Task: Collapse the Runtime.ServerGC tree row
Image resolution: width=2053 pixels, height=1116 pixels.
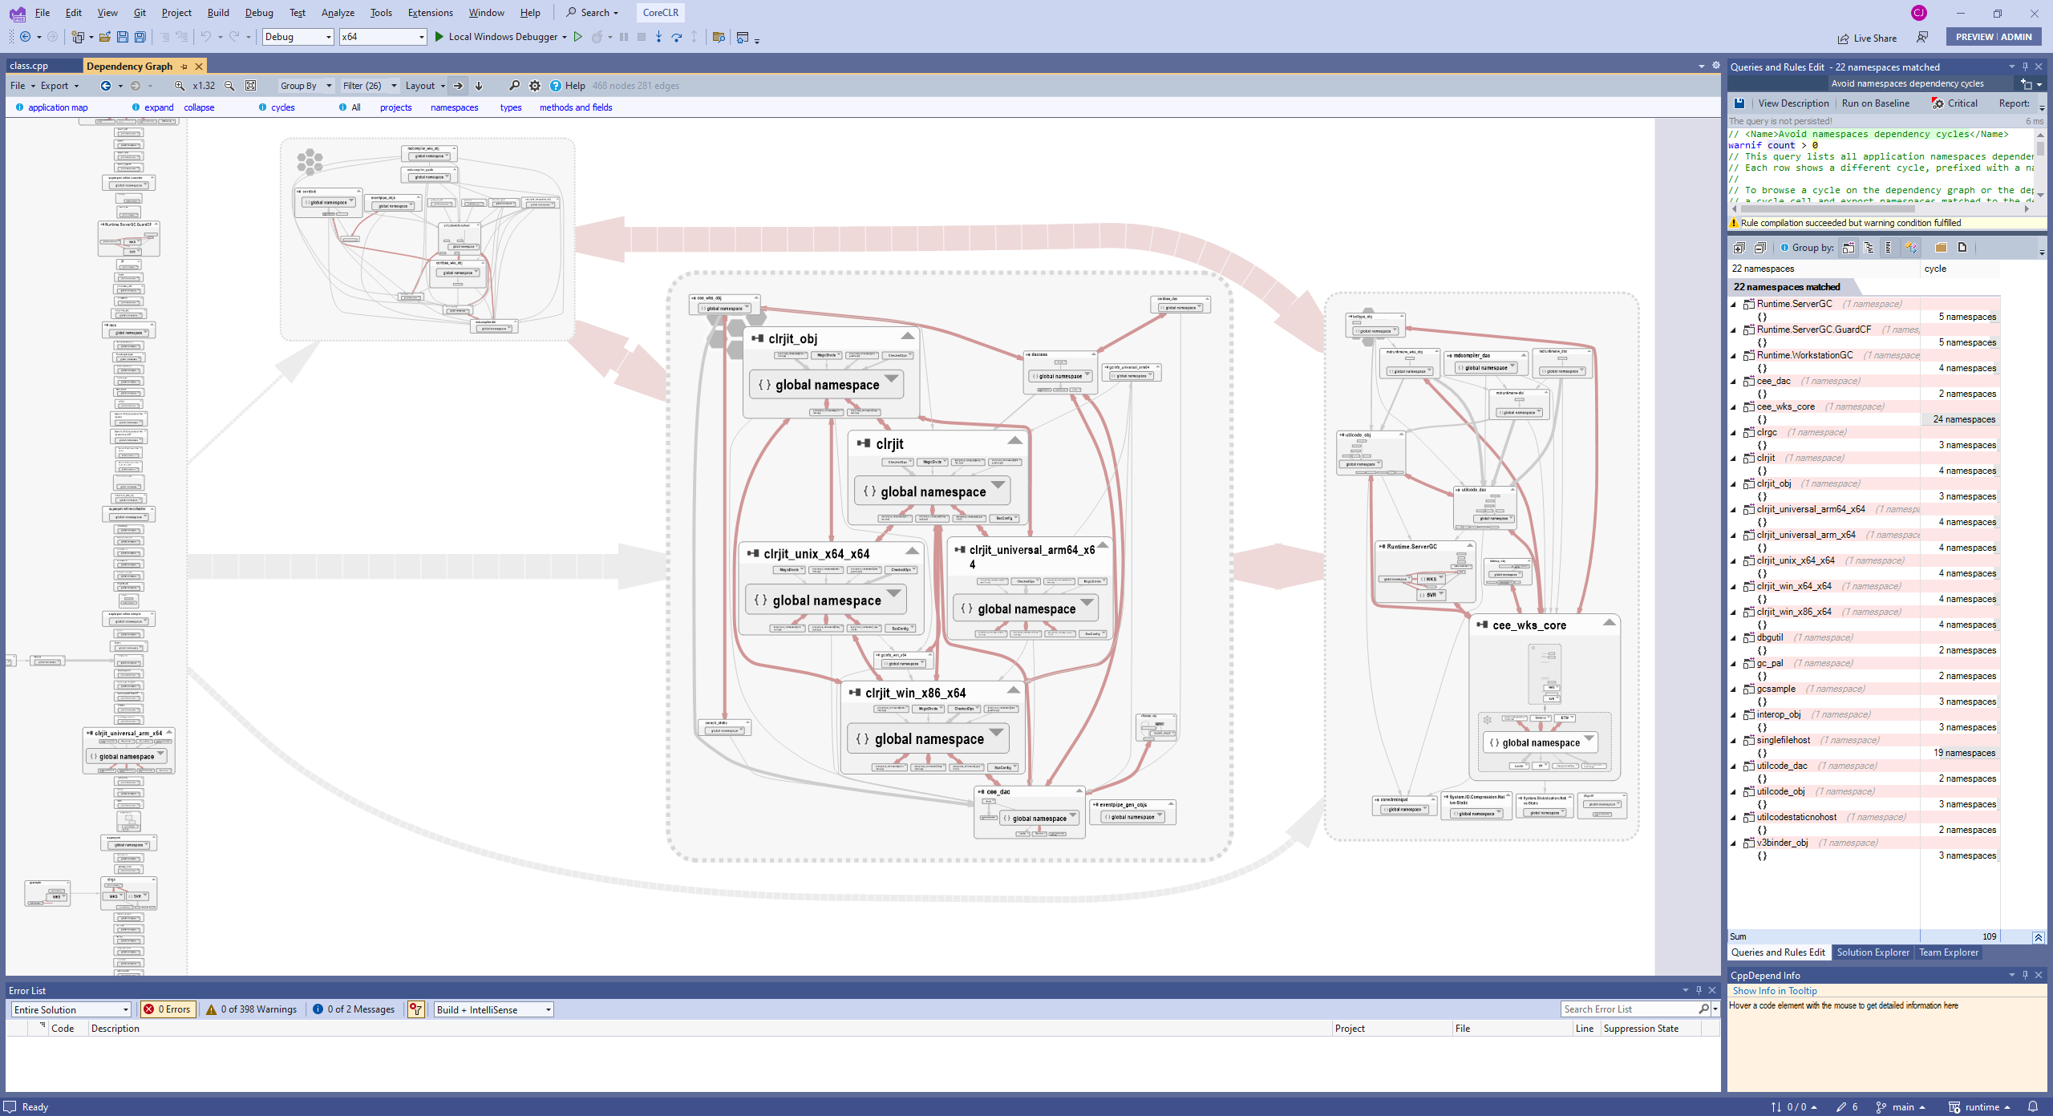Action: (1734, 305)
